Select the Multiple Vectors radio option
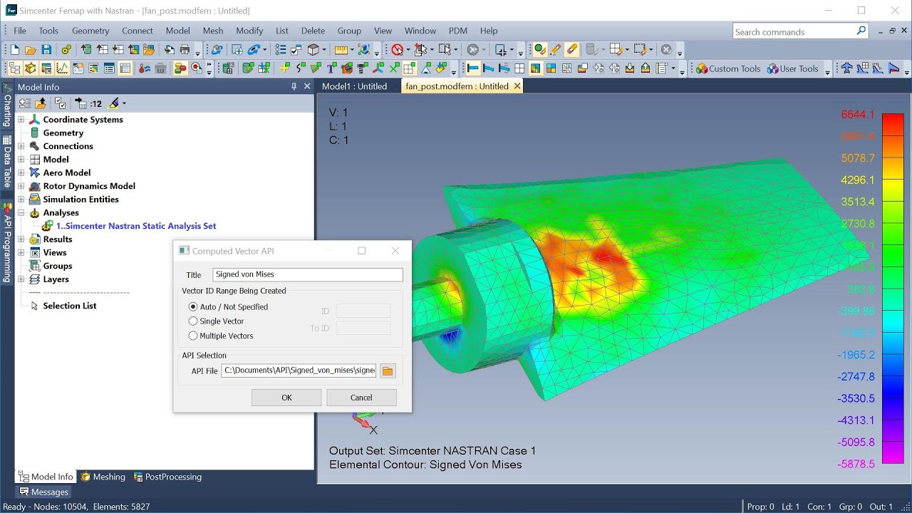The width and height of the screenshot is (912, 513). point(192,336)
